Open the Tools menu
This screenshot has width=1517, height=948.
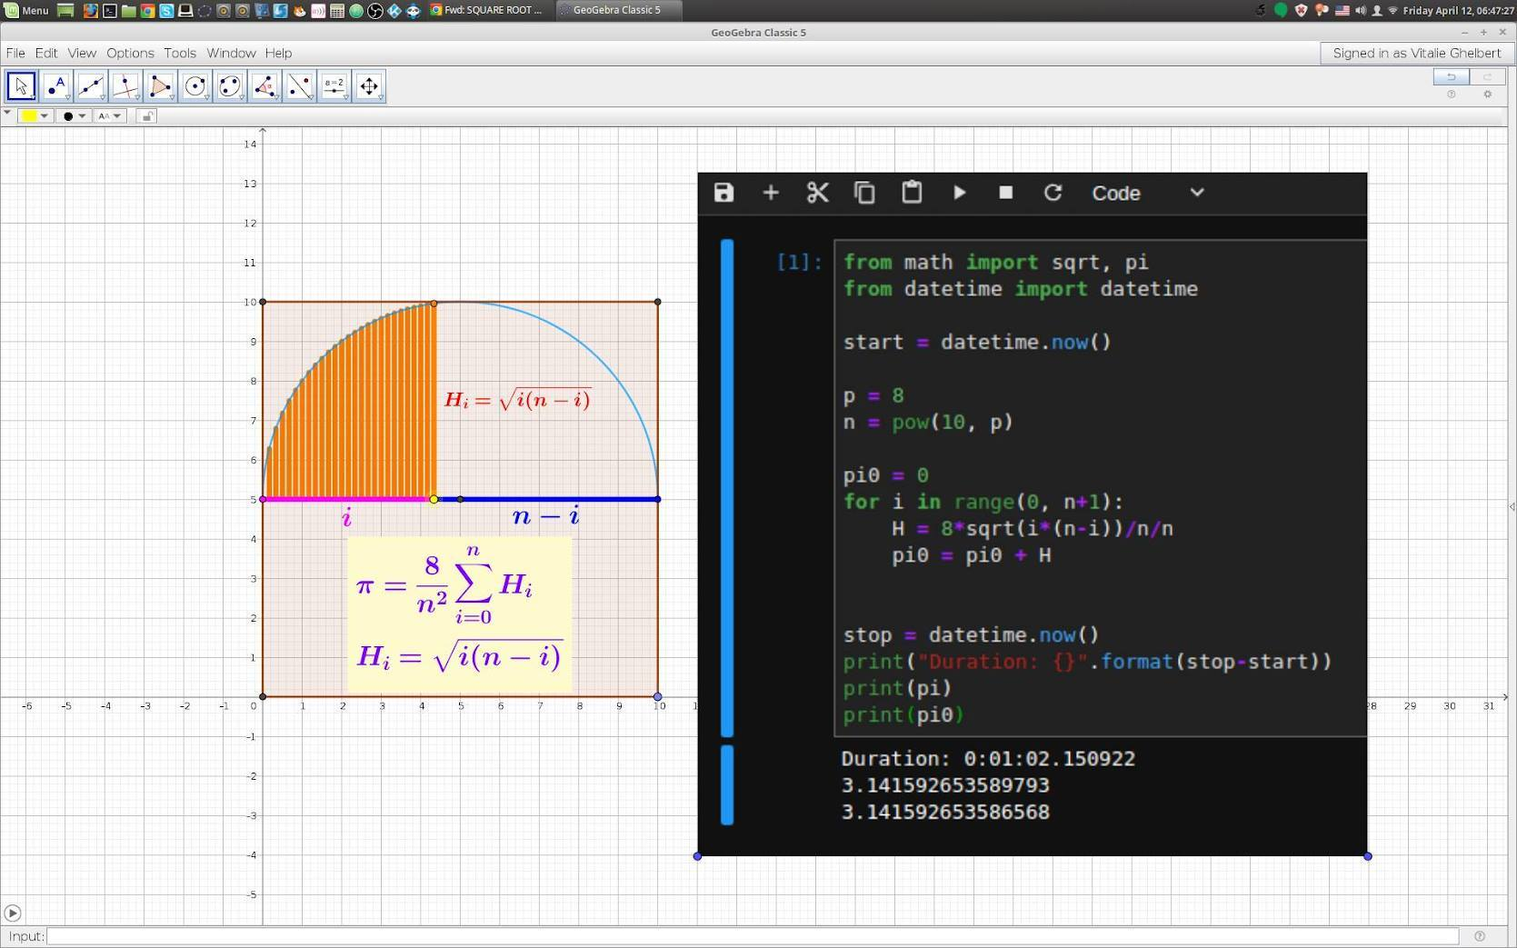coord(180,54)
